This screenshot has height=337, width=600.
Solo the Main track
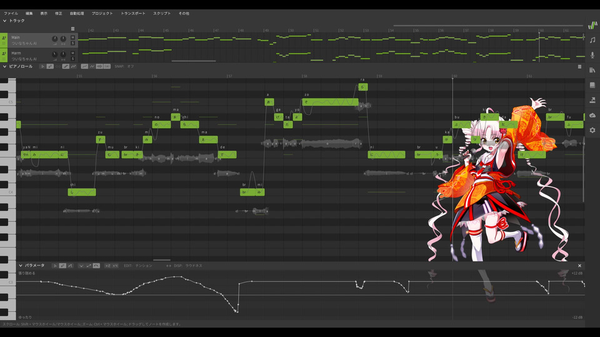pyautogui.click(x=72, y=43)
